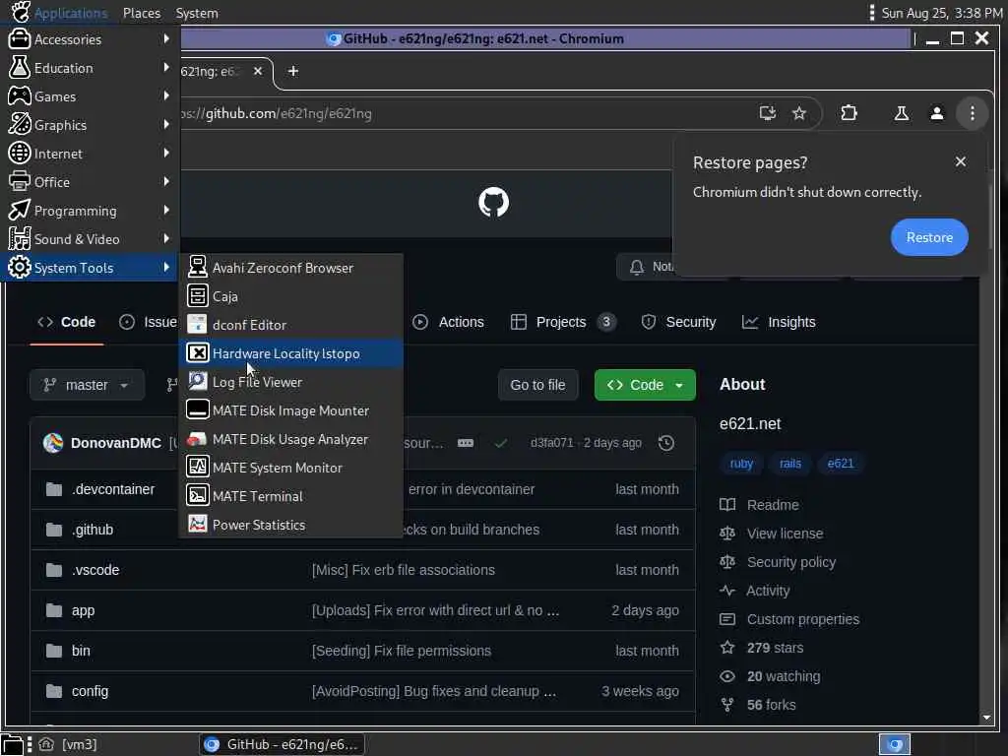Click the rails topic tag
This screenshot has height=756, width=1008.
pyautogui.click(x=790, y=464)
